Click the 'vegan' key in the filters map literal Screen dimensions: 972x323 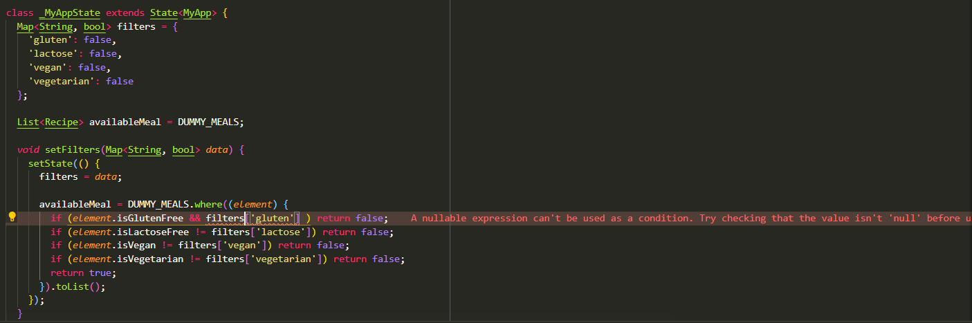(48, 68)
